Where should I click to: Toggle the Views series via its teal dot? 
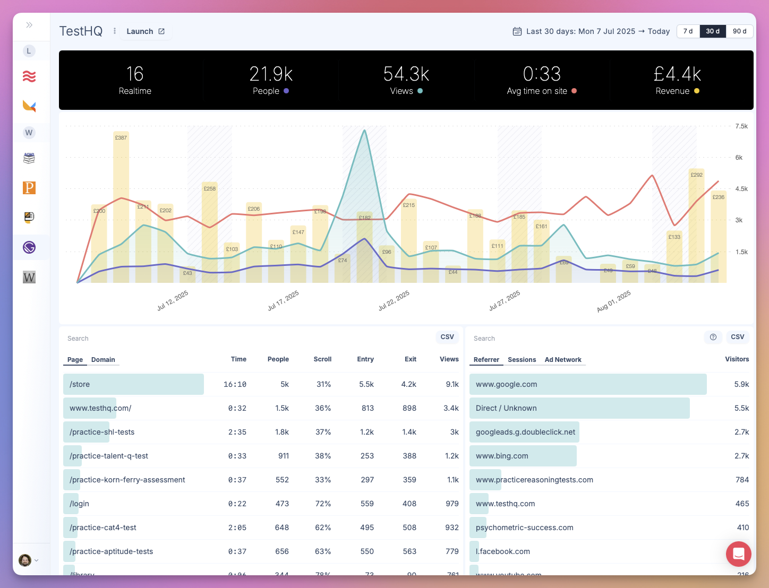[x=420, y=91]
